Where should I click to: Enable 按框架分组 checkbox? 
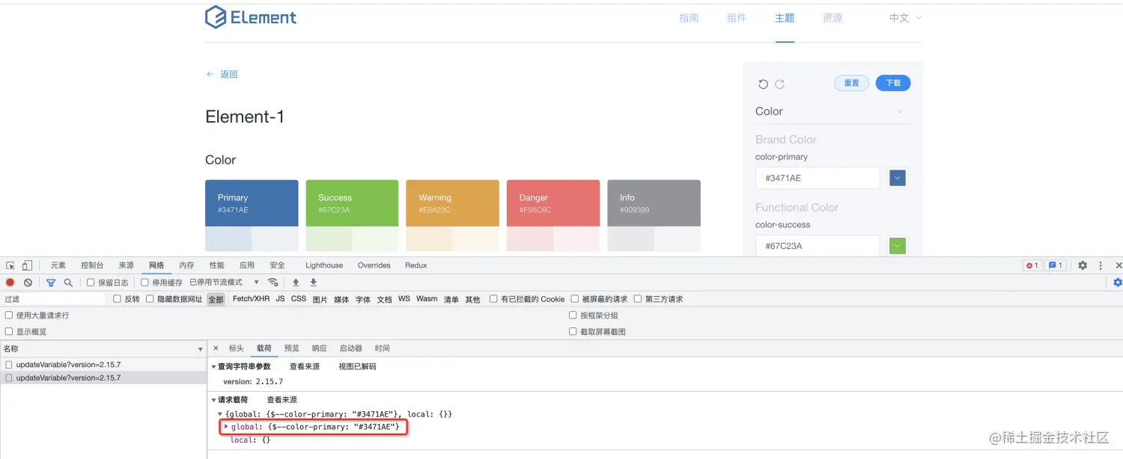pyautogui.click(x=573, y=315)
